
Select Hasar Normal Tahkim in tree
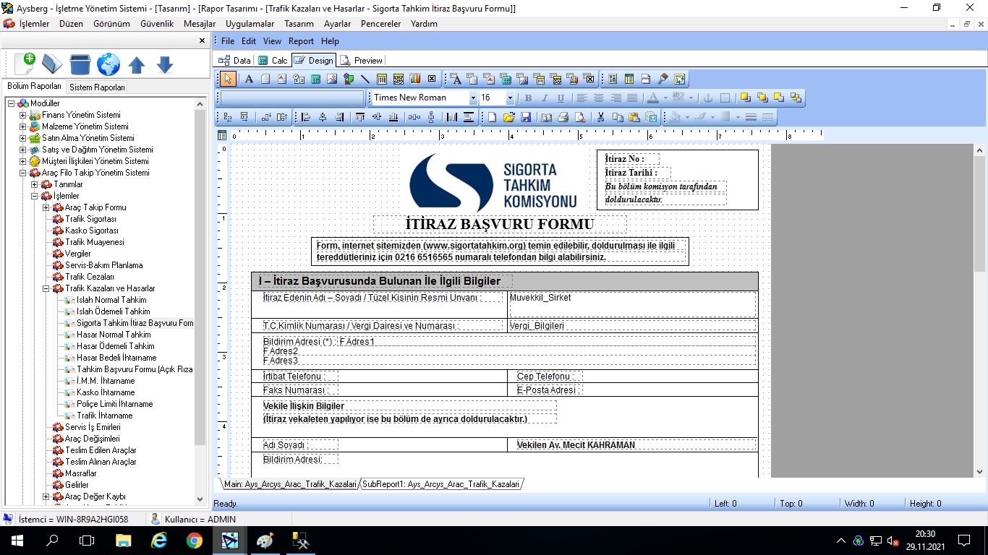[114, 335]
